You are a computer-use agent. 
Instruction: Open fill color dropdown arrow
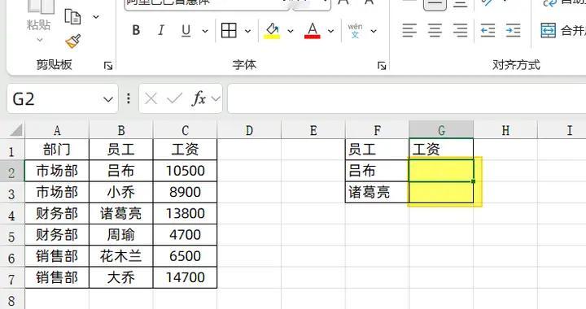pos(291,31)
